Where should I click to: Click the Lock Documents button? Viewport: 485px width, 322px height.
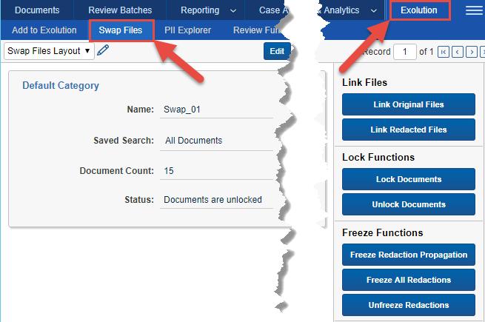(x=409, y=179)
